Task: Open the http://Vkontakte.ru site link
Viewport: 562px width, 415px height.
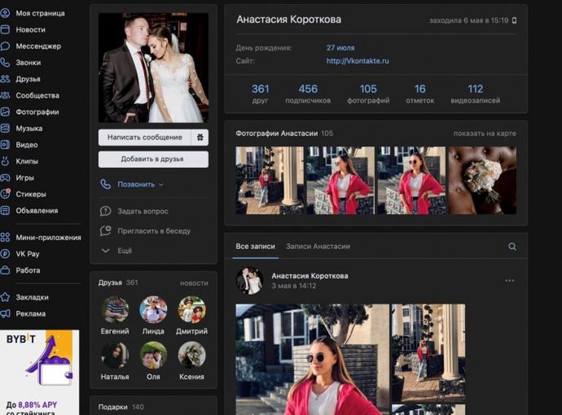Action: coord(358,61)
